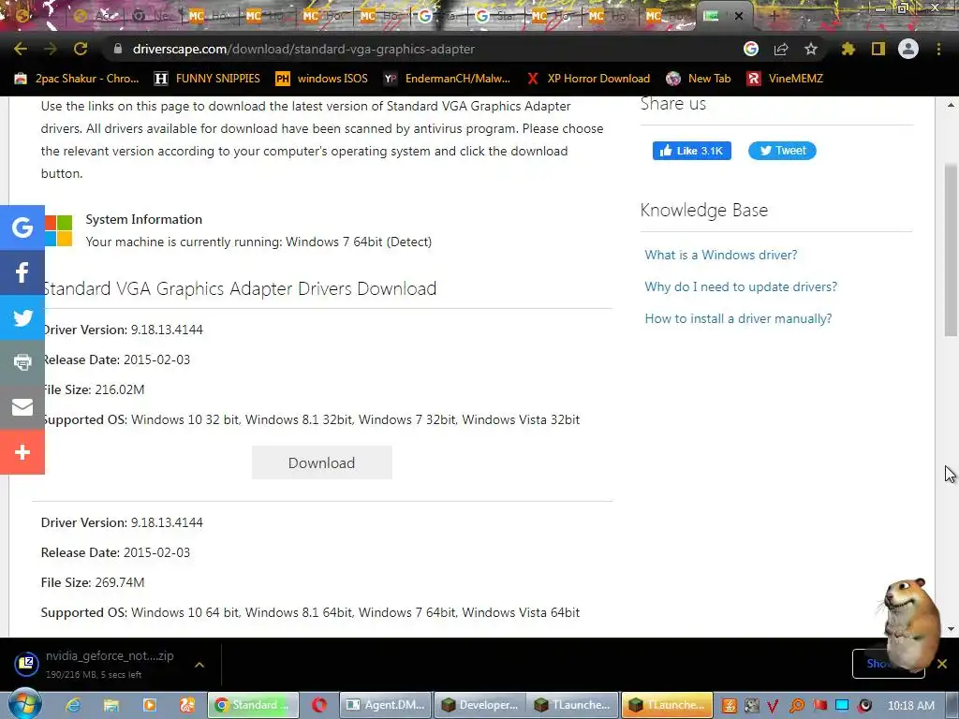Open a new browser tab with plus

(773, 16)
